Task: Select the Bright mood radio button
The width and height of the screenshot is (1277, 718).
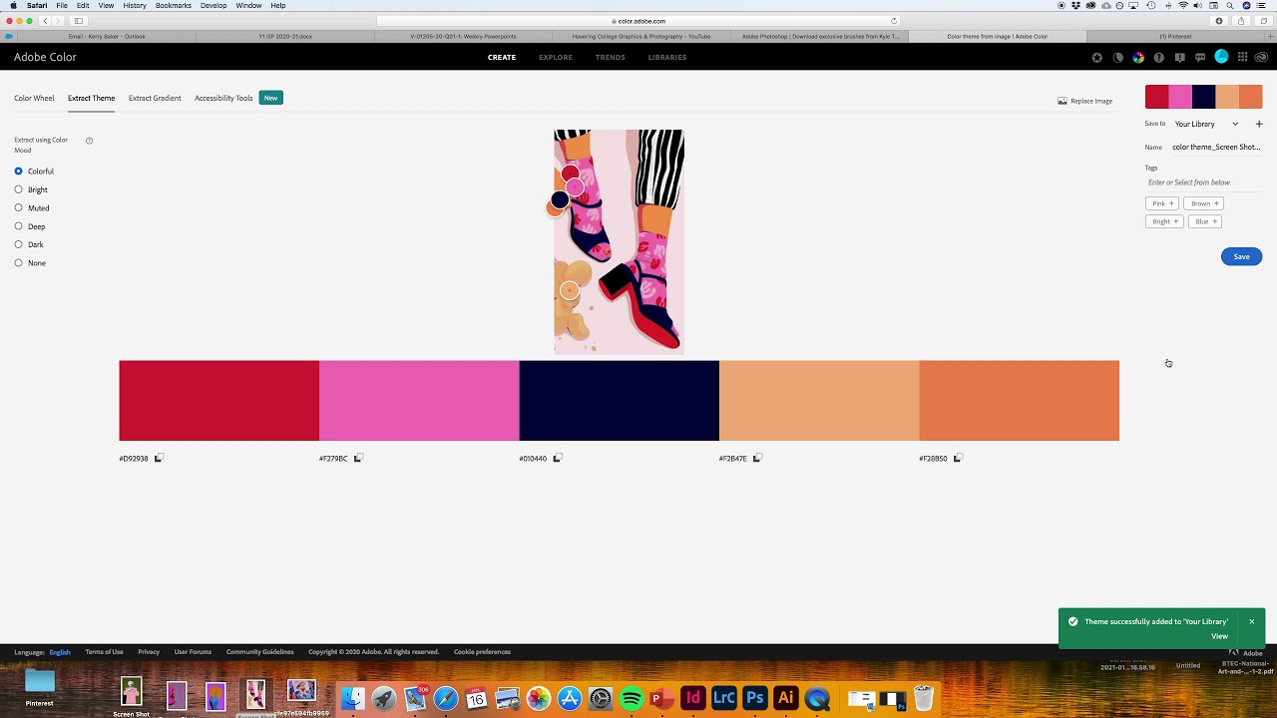Action: pyautogui.click(x=18, y=189)
